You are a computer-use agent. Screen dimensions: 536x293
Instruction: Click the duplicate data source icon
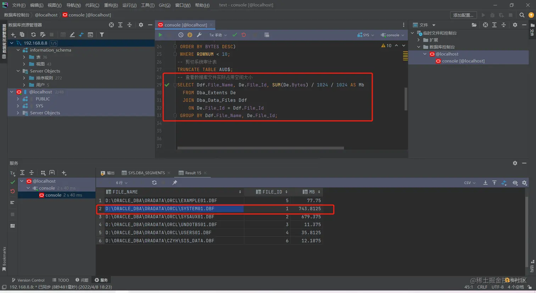[x=22, y=35]
